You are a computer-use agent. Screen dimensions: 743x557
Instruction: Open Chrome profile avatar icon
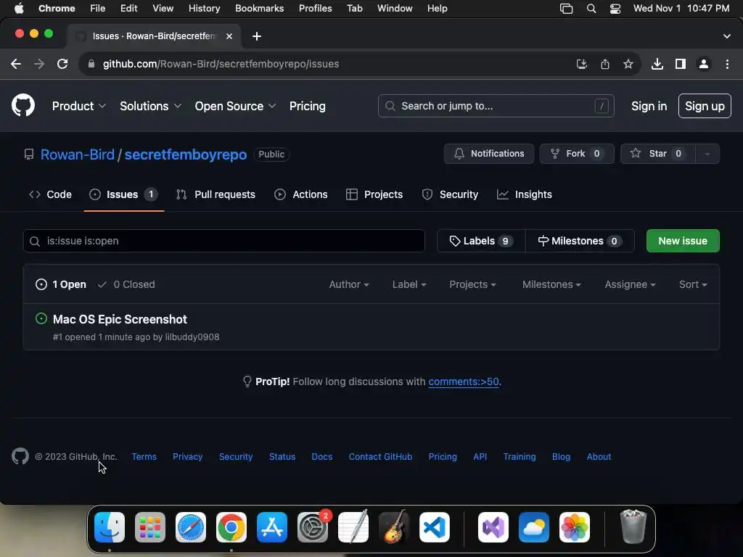(x=704, y=64)
